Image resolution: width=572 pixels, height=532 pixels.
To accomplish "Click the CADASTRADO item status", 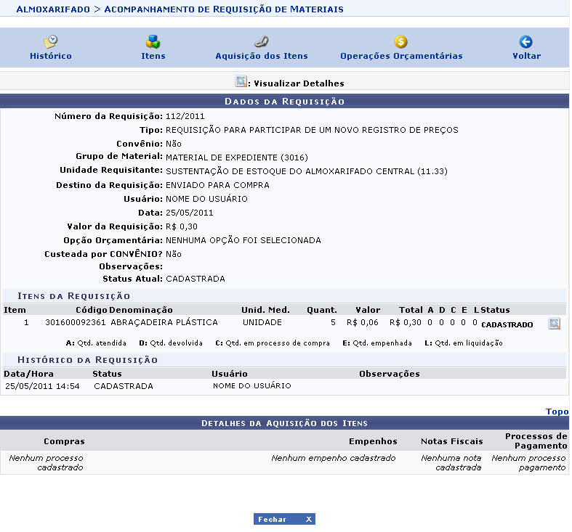I will click(x=507, y=324).
